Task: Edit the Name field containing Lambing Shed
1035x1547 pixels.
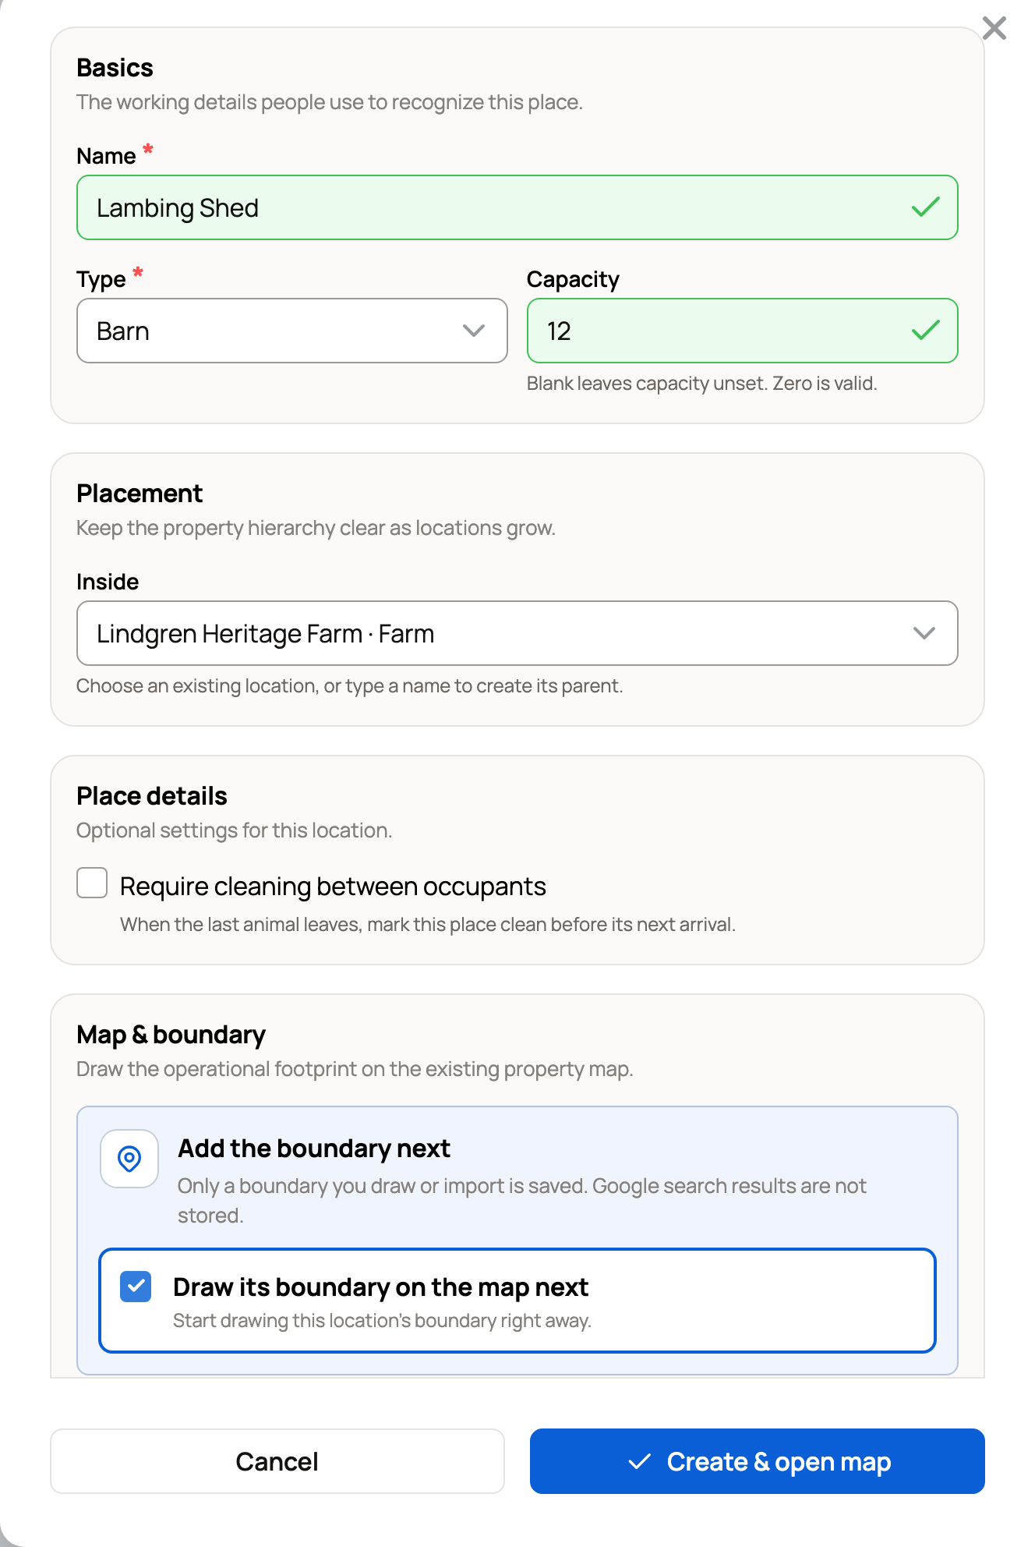Action: (517, 207)
